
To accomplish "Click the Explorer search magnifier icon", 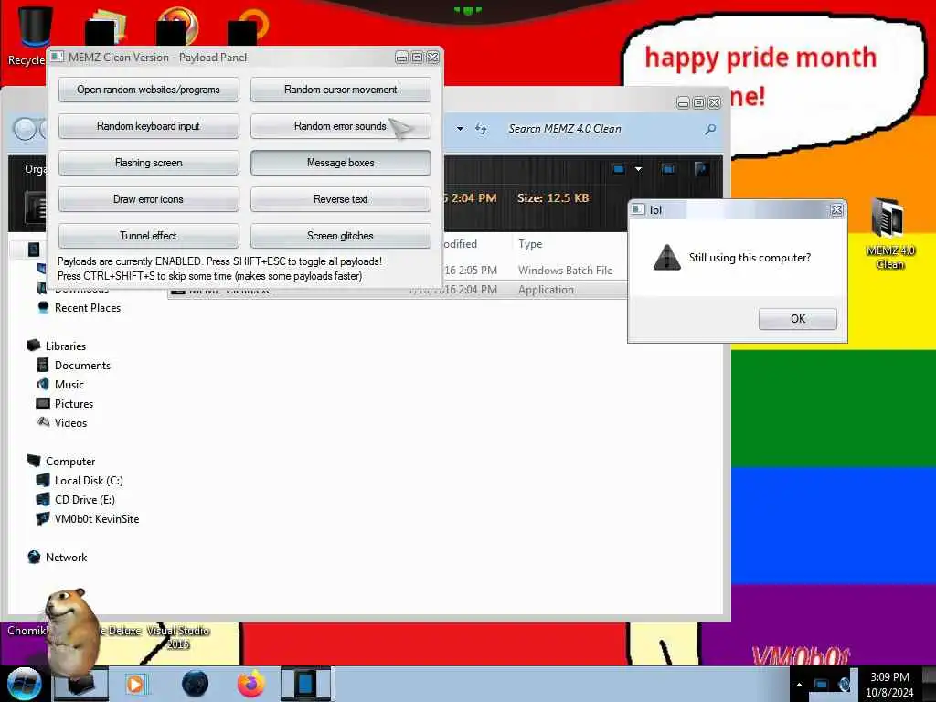I will click(709, 129).
